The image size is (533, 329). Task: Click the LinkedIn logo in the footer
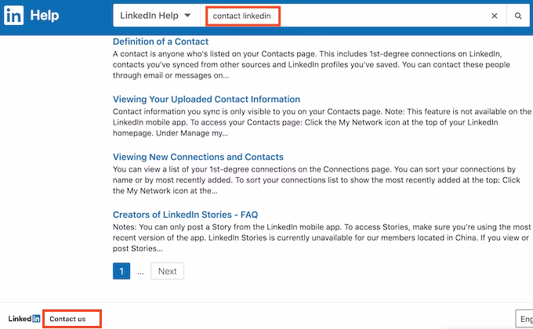click(x=24, y=319)
